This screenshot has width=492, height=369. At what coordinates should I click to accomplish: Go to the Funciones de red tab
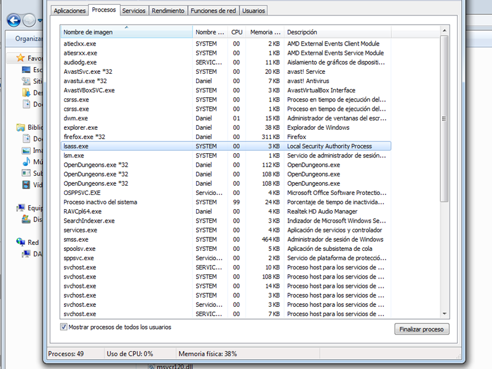pos(213,10)
